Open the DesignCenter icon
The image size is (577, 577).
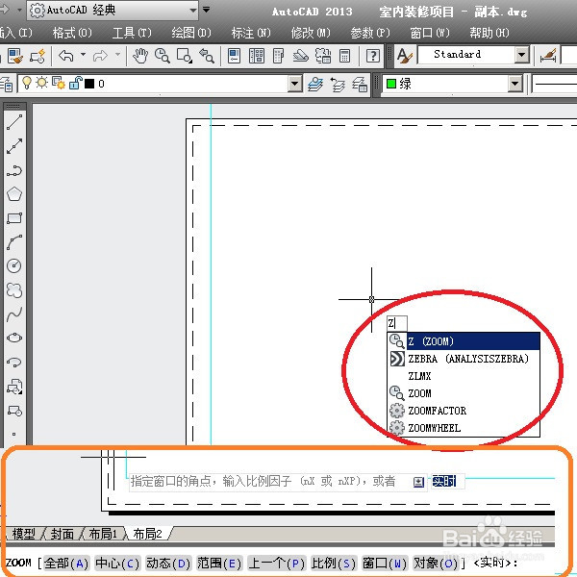tap(257, 56)
